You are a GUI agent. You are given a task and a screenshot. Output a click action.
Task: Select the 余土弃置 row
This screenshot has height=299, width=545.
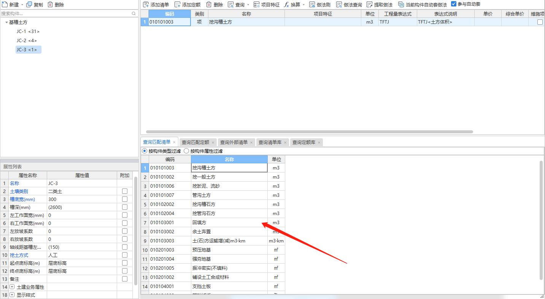(x=213, y=232)
